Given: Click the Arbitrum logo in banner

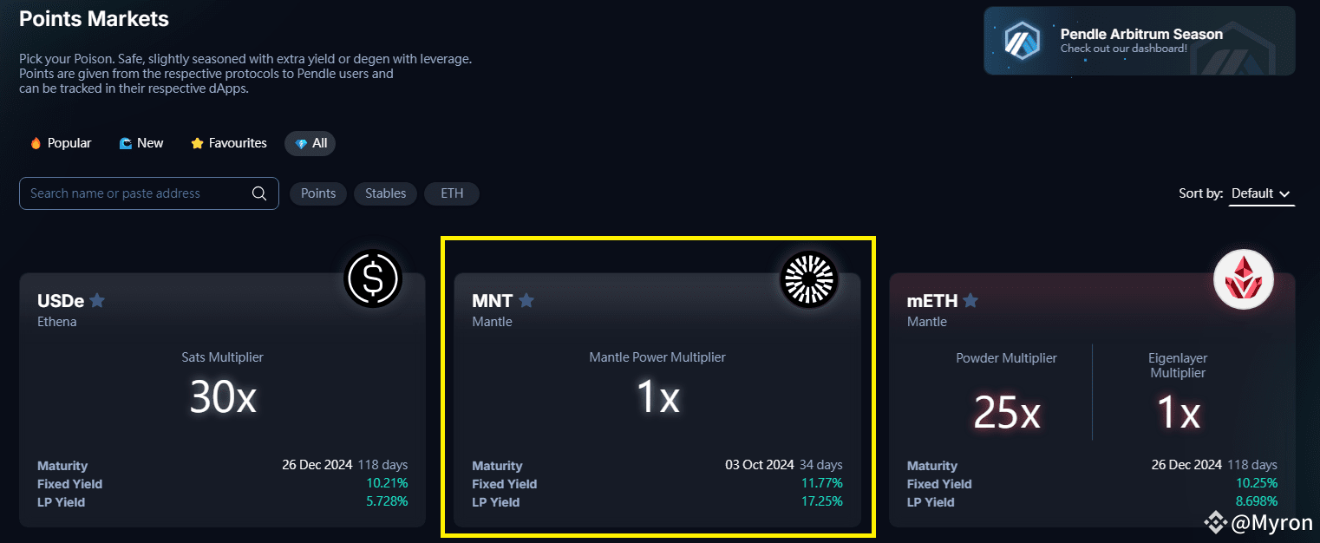Looking at the screenshot, I should pos(1022,41).
